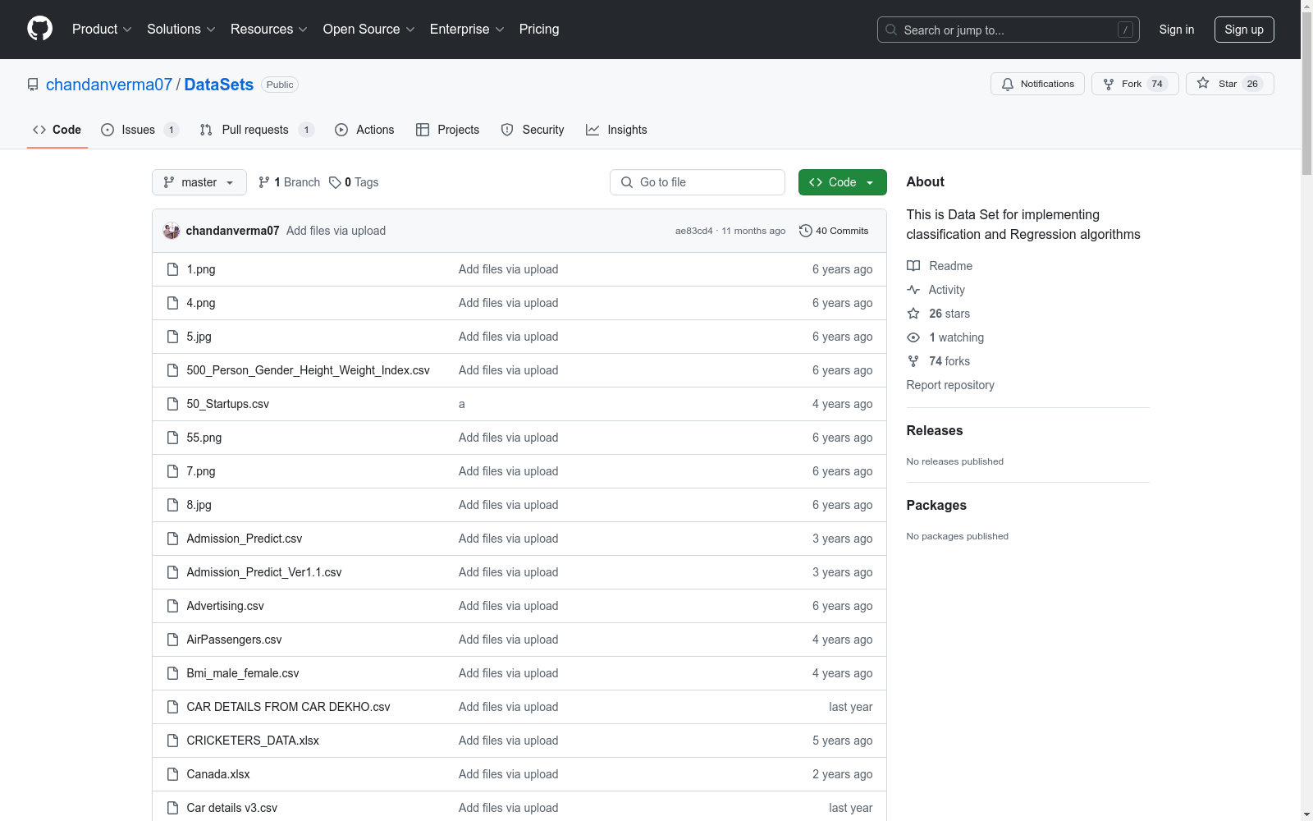Click the file icon beside Advertising.csv

coord(172,606)
